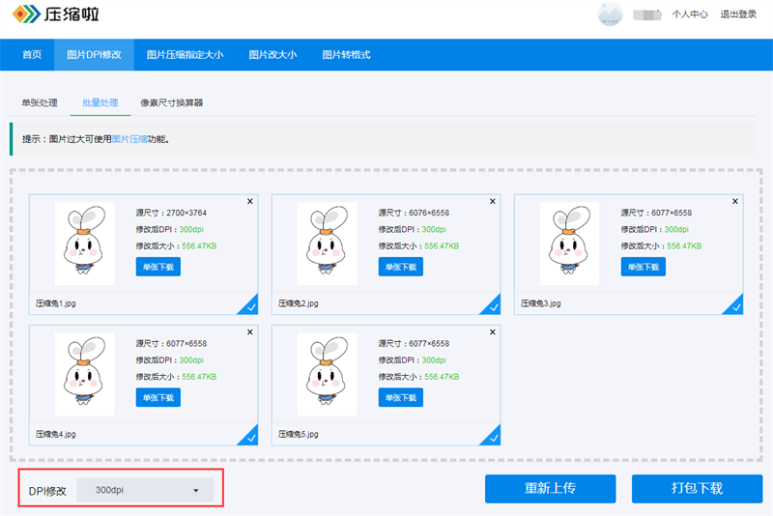
Task: Click 单张下载 for 压缩兔4.jpg
Action: click(x=158, y=397)
